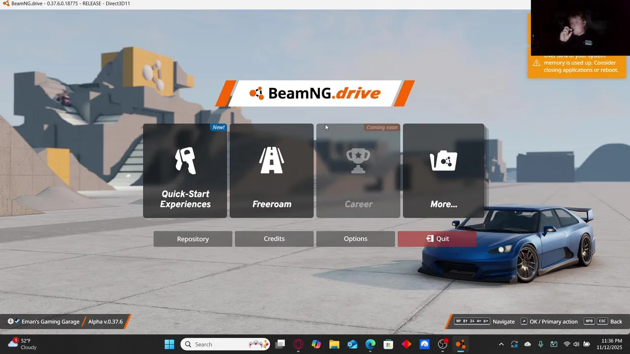Screen dimensions: 630x354
Task: Click the globe online status icon
Action: coord(10,322)
